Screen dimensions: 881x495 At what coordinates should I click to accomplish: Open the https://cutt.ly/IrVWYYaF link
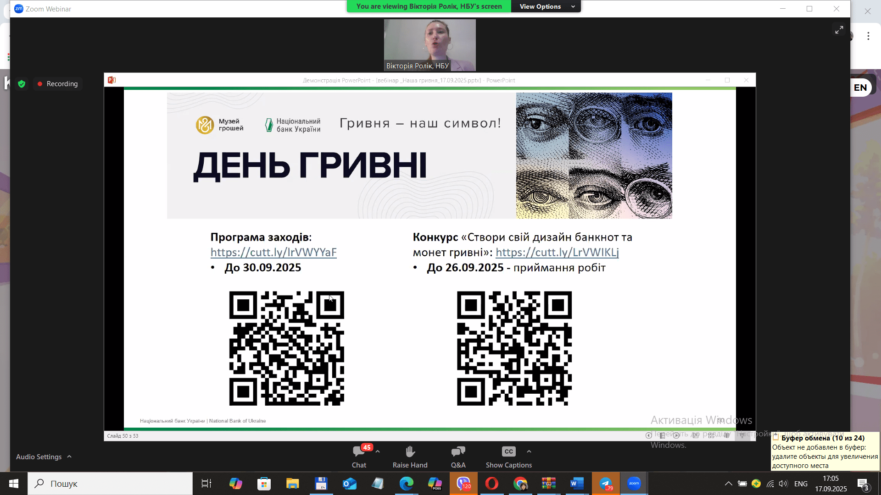point(273,252)
